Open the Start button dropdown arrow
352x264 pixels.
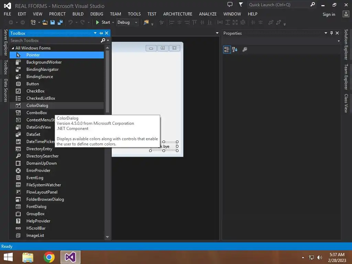click(x=113, y=22)
